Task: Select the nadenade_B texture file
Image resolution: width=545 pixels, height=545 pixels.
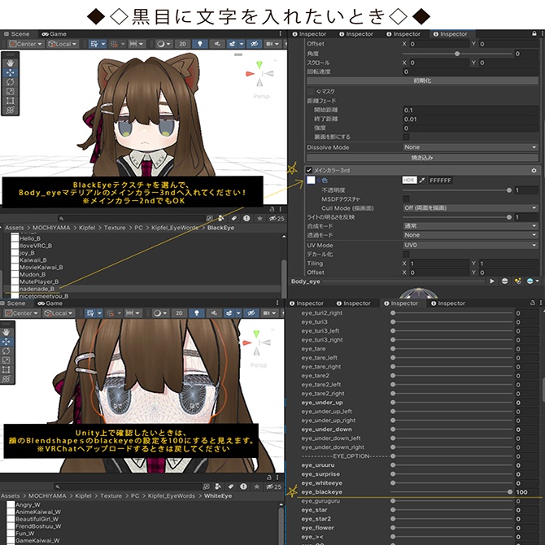Action: point(37,290)
